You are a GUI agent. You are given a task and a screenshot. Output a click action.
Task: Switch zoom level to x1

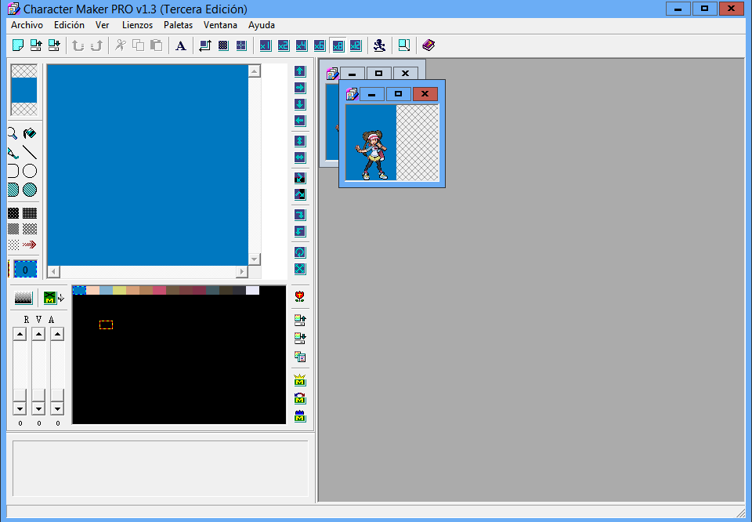265,45
